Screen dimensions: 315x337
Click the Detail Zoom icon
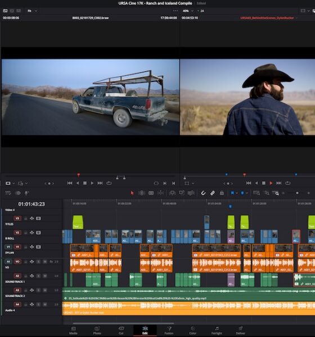[x=267, y=193]
